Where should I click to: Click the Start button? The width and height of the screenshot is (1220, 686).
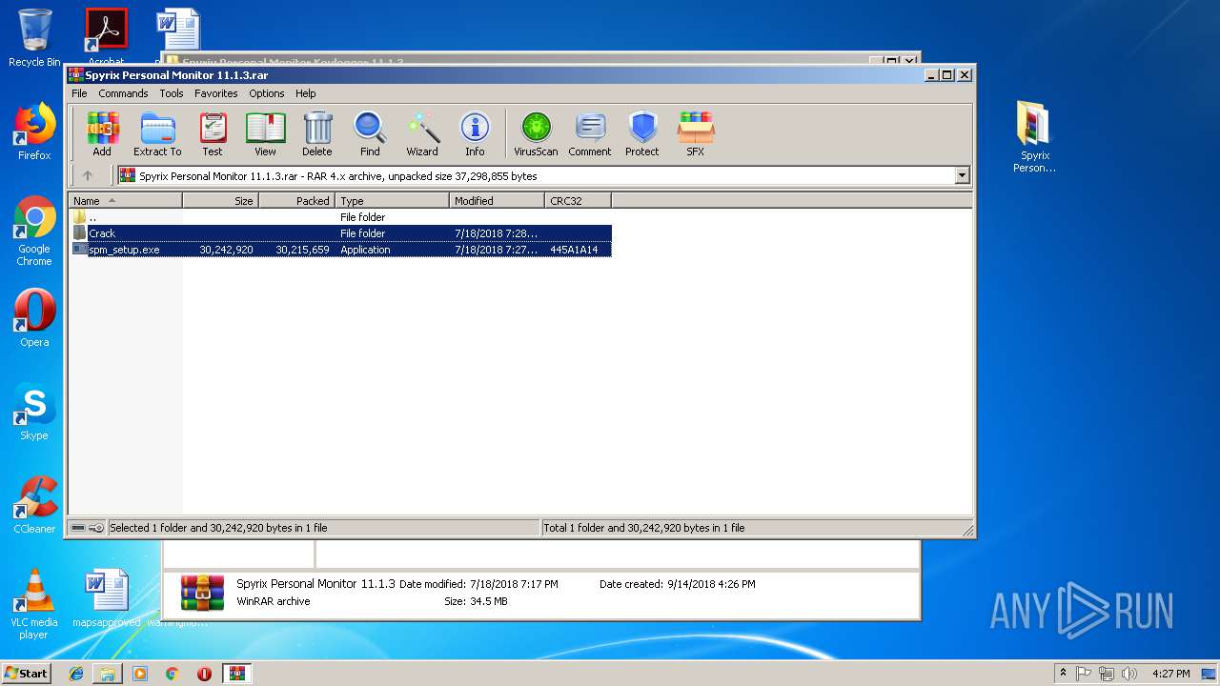pyautogui.click(x=27, y=673)
